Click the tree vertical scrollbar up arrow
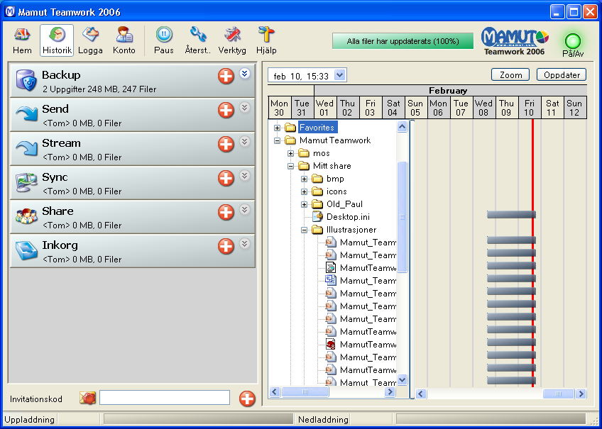 point(402,126)
